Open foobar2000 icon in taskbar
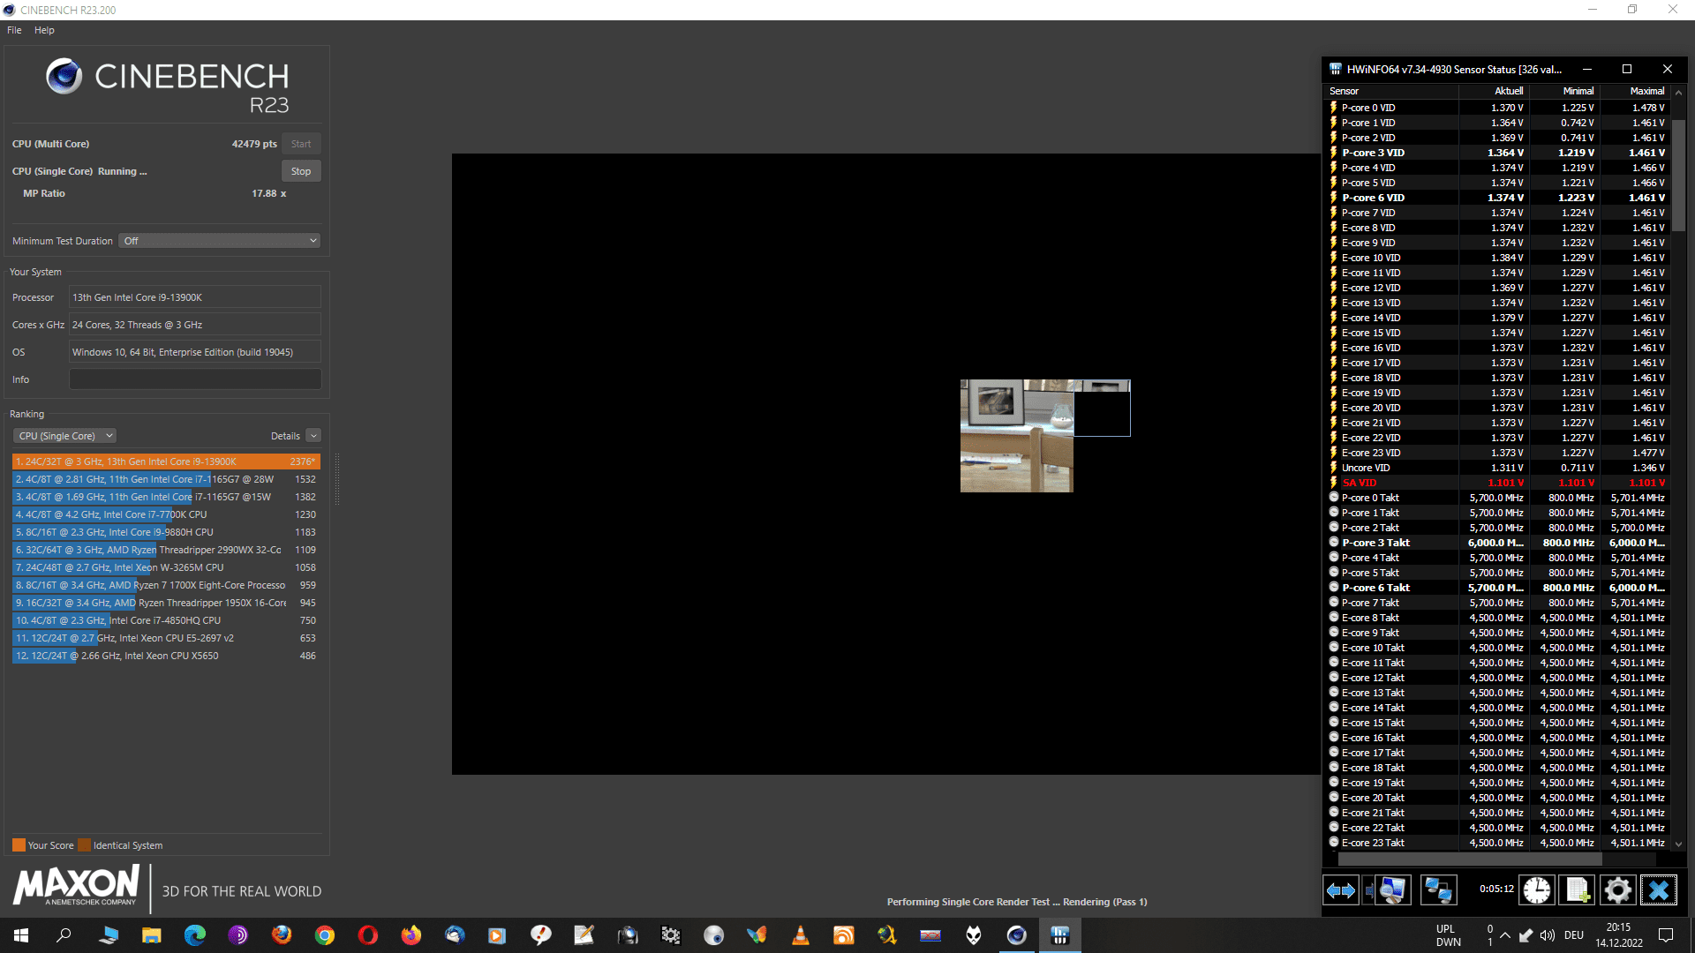Image resolution: width=1695 pixels, height=953 pixels. coord(974,935)
